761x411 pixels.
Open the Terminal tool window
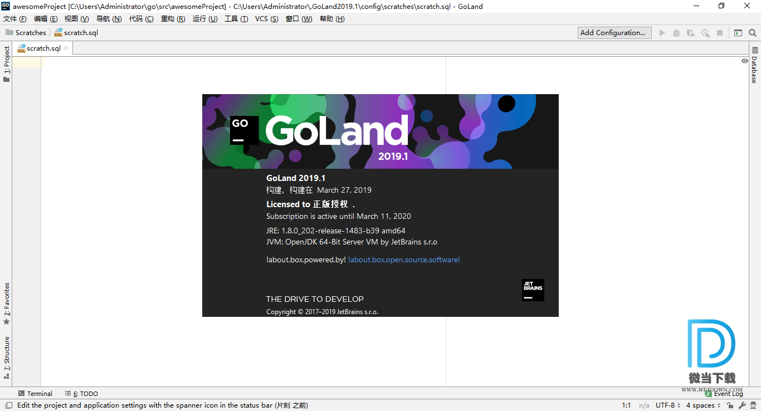[x=35, y=393]
